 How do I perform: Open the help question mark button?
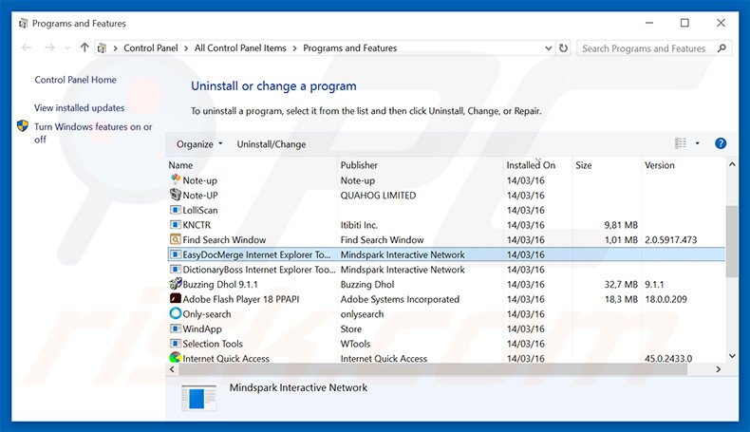click(721, 143)
